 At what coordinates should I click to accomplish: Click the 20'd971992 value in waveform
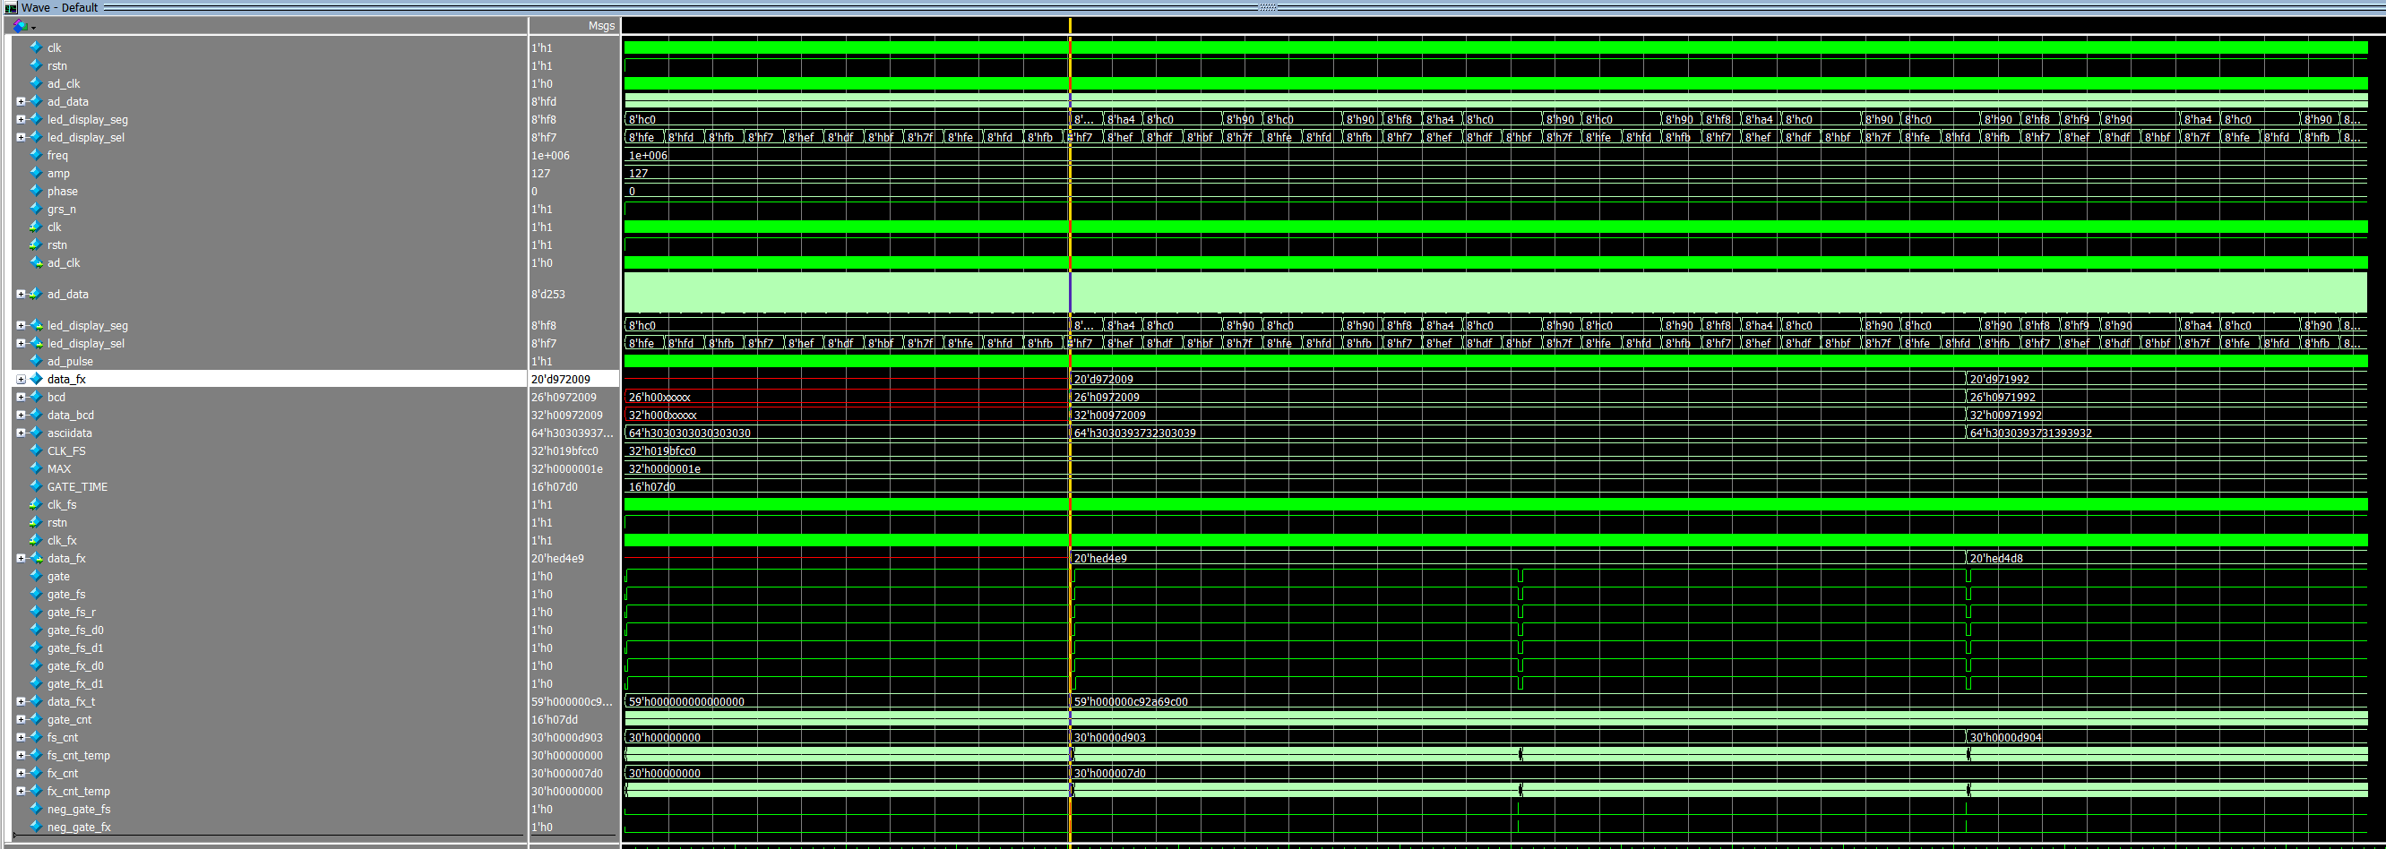(1999, 380)
